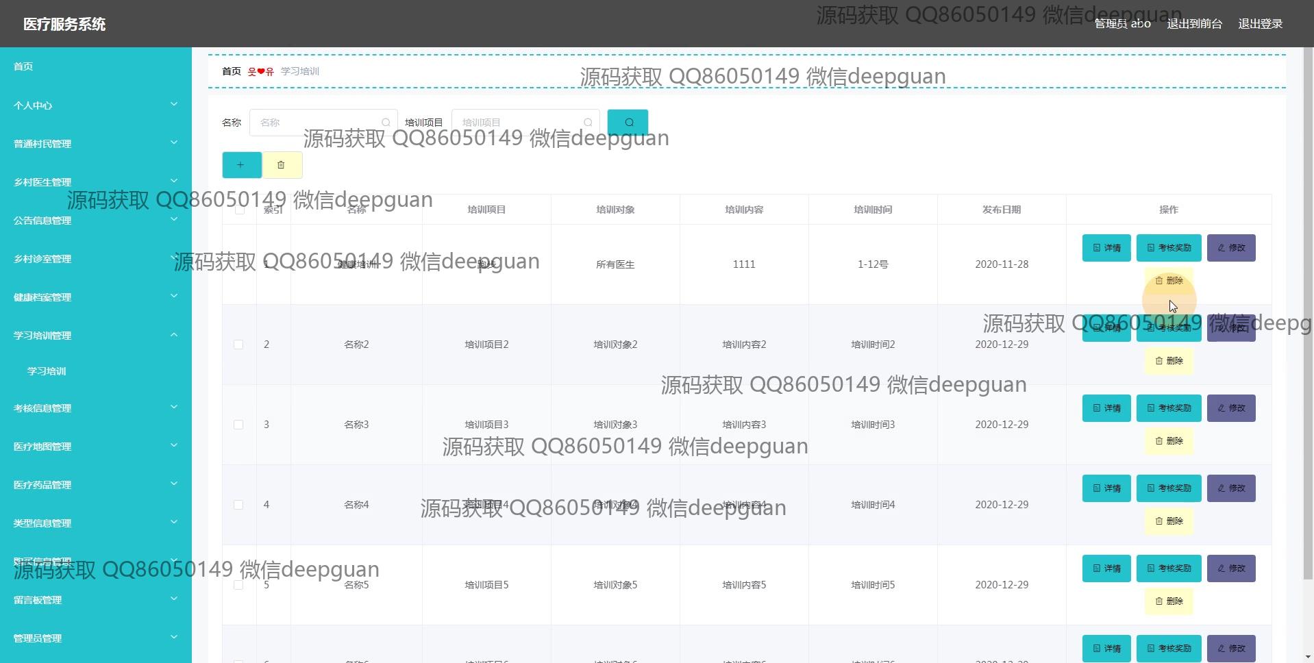The image size is (1314, 663).
Task: Click the 培训时间 column header
Action: (873, 210)
